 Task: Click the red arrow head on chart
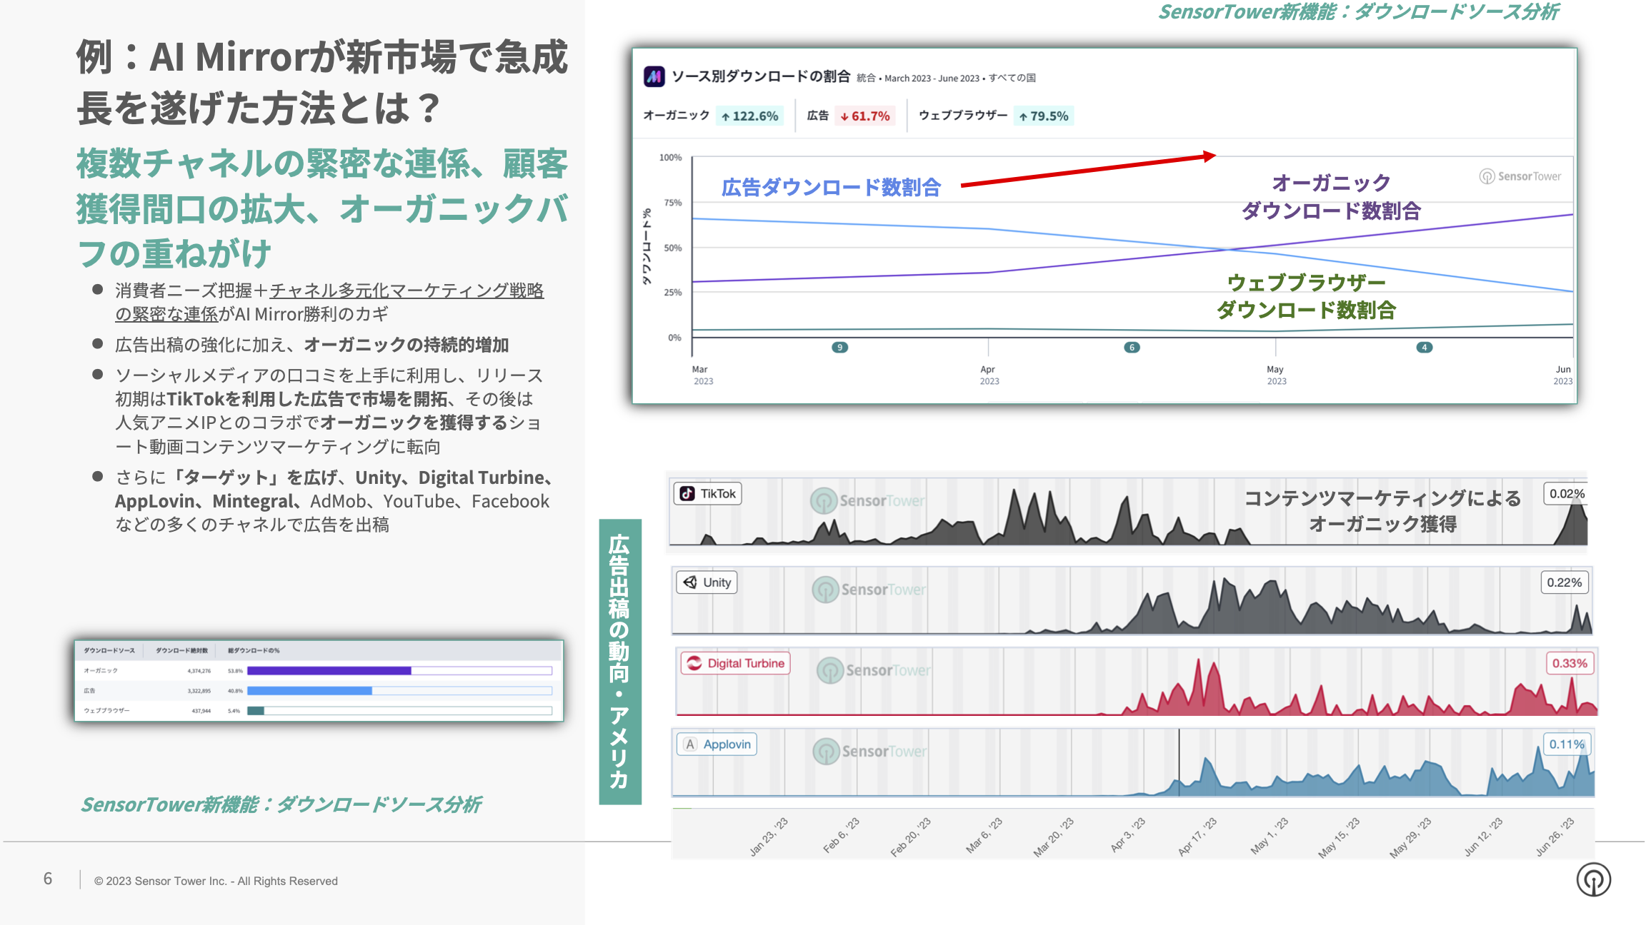pos(1209,156)
